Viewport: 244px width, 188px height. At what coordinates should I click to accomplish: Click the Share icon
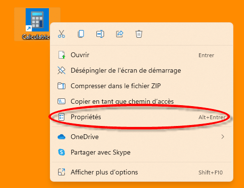click(x=120, y=34)
